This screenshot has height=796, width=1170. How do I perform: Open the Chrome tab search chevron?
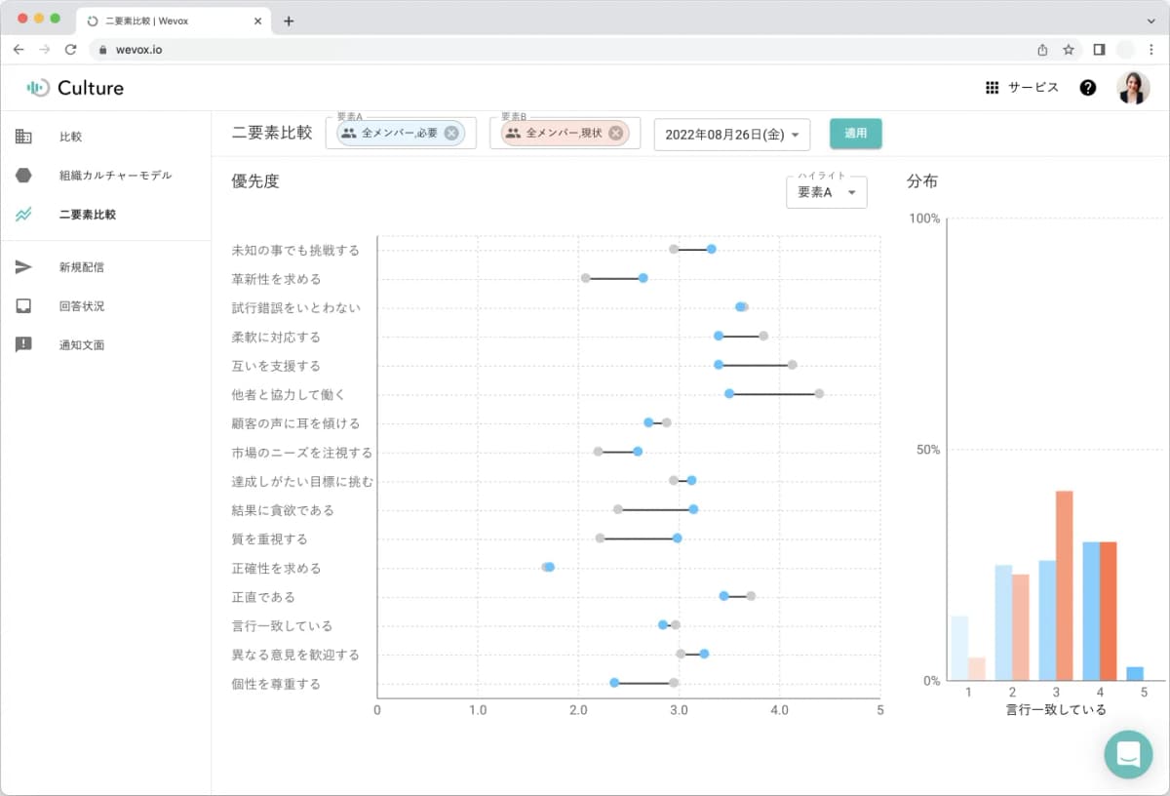pos(1150,20)
